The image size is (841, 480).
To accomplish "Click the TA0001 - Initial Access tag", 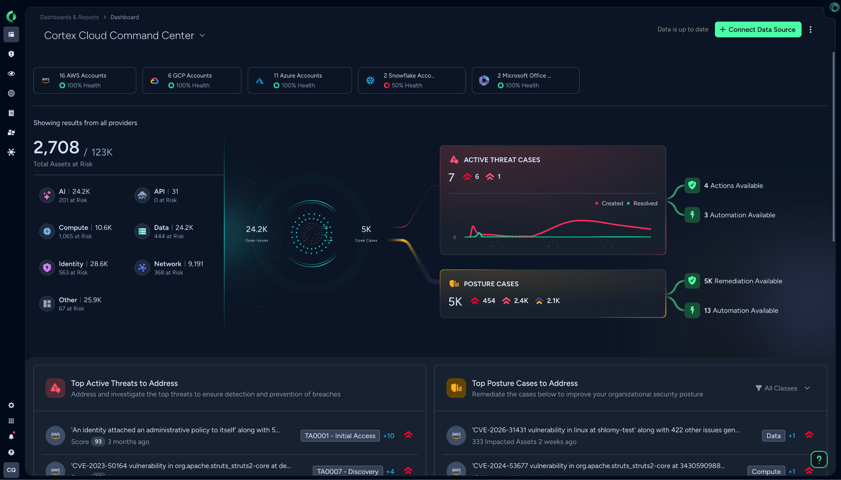I will click(x=340, y=436).
